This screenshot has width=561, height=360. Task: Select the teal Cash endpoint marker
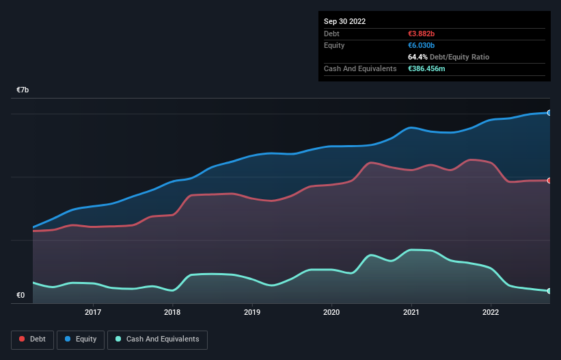point(549,291)
